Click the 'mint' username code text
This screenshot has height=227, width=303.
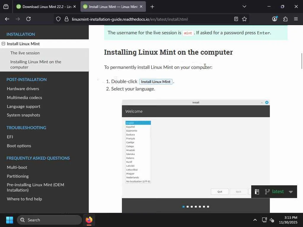(188, 33)
